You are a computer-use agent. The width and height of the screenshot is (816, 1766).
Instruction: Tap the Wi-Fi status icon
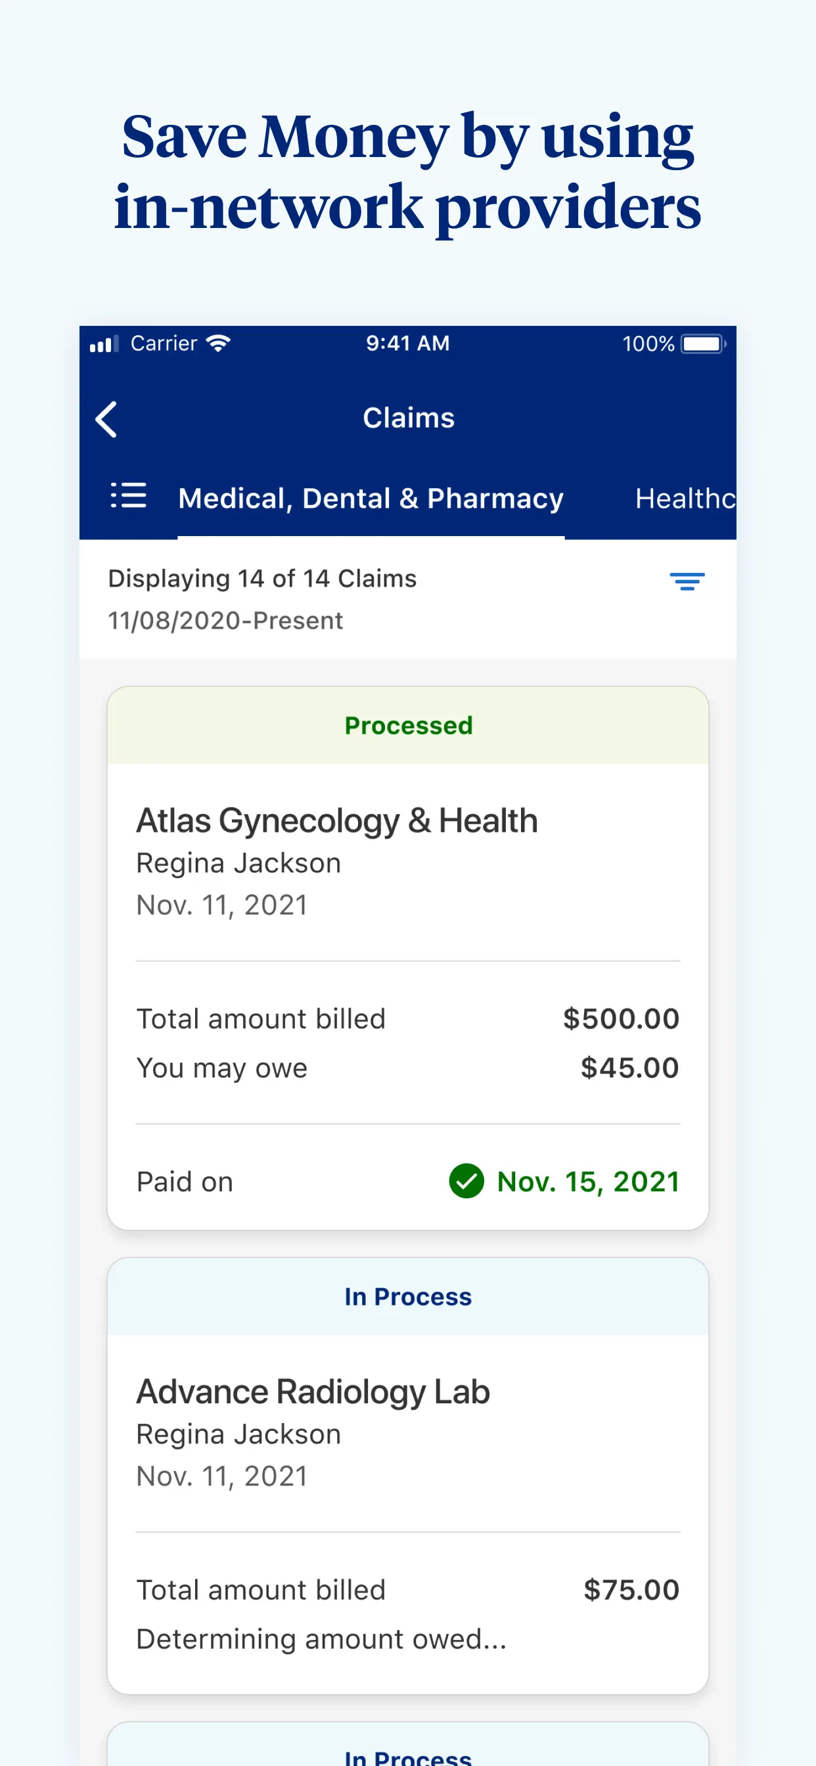click(x=218, y=344)
